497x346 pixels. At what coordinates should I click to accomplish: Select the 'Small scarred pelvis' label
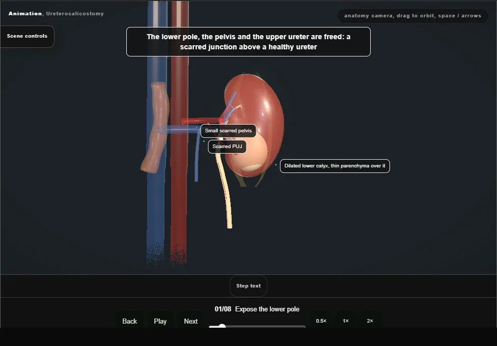[x=228, y=131]
